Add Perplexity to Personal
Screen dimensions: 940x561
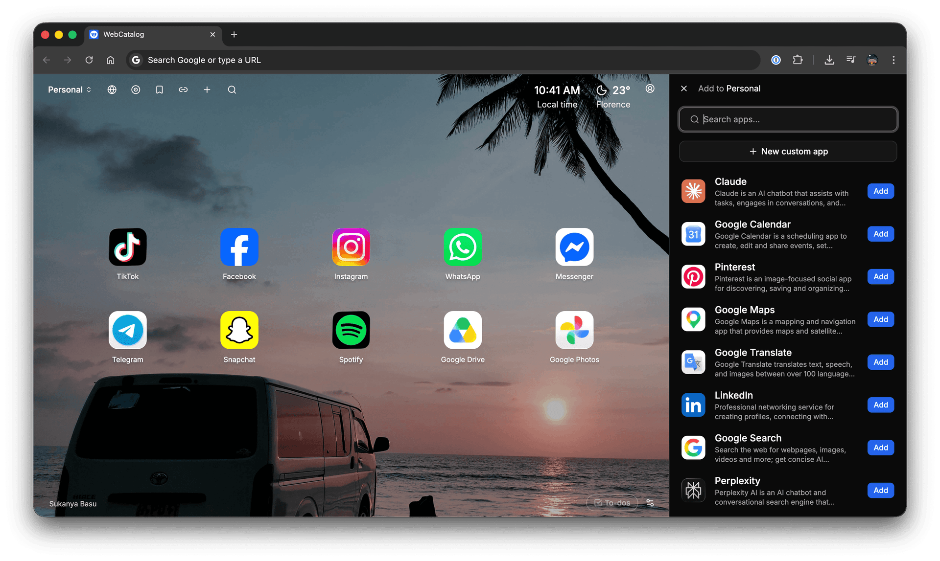pos(880,490)
